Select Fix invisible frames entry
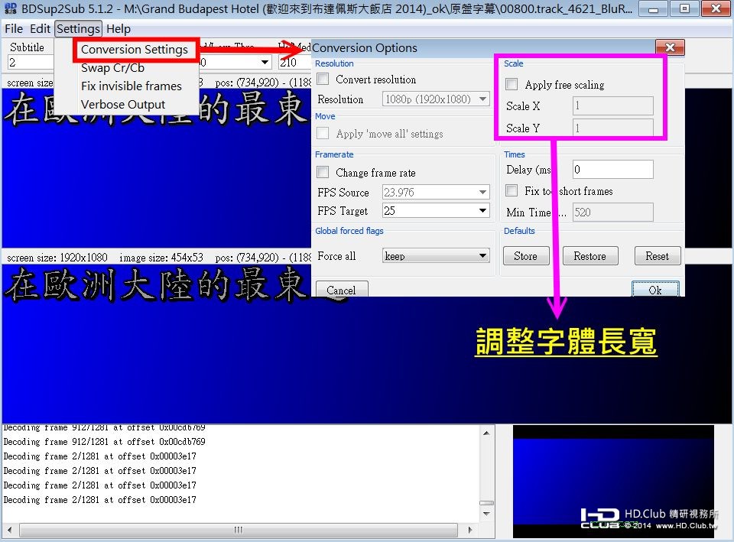734x542 pixels. (131, 86)
